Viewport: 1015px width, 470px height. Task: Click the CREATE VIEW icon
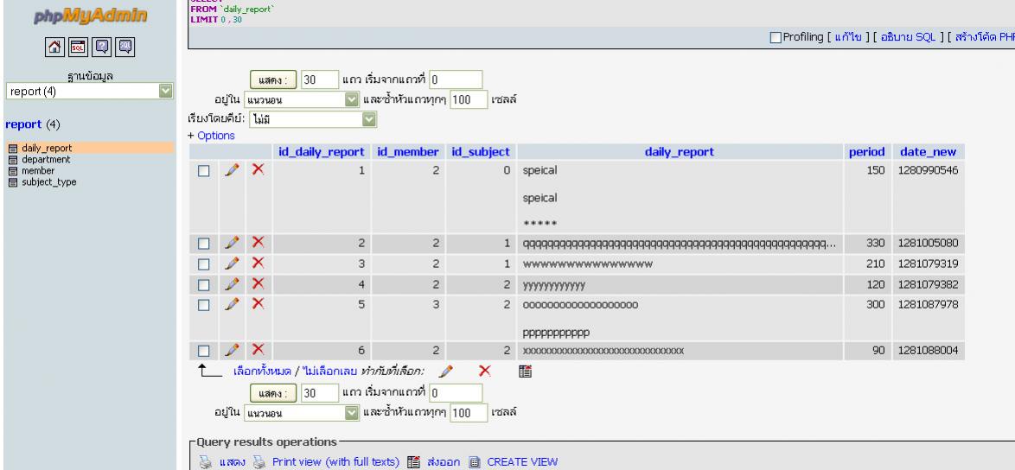(x=476, y=462)
